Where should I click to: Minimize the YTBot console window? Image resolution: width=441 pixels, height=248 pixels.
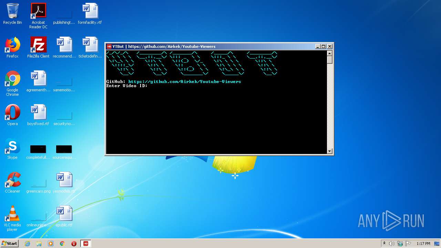point(317,46)
